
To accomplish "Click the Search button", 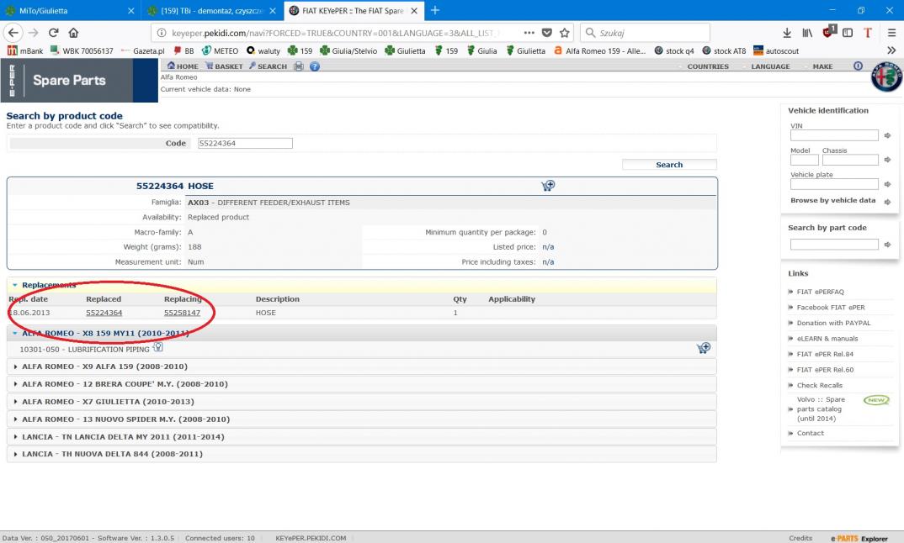I will 669,165.
